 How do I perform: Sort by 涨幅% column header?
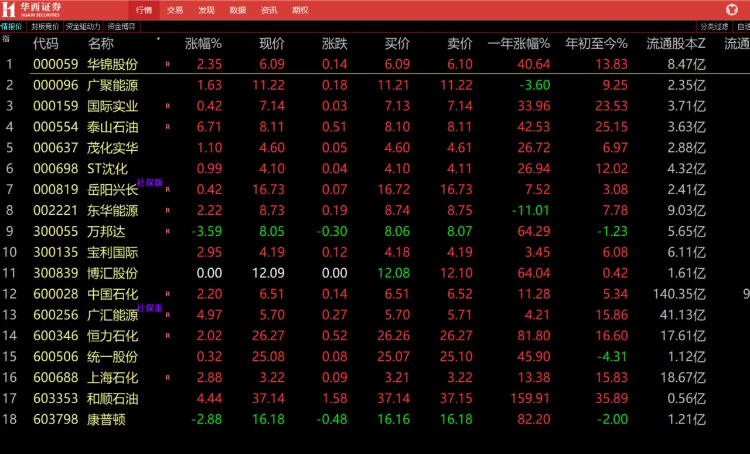click(203, 43)
